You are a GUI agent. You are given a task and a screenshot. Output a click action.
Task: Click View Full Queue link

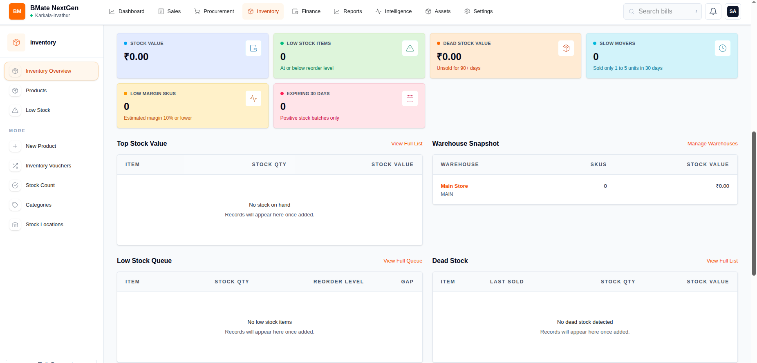click(x=403, y=261)
